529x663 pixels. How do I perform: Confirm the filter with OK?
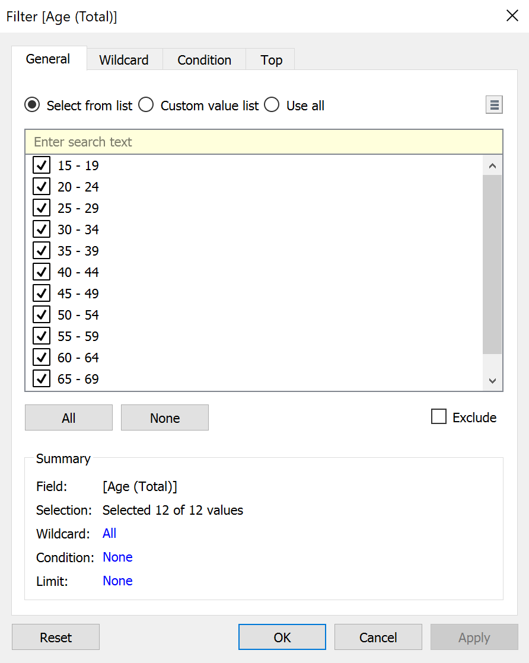coord(282,638)
